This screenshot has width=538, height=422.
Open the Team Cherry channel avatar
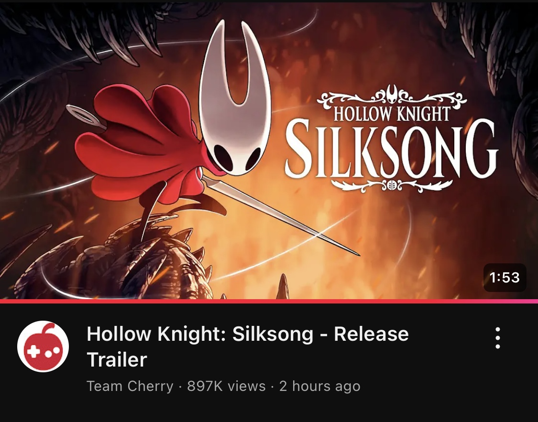(x=43, y=346)
